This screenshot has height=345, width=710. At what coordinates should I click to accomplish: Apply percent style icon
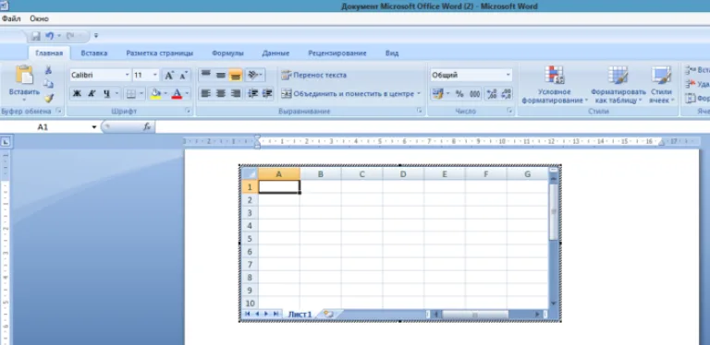[x=459, y=93]
